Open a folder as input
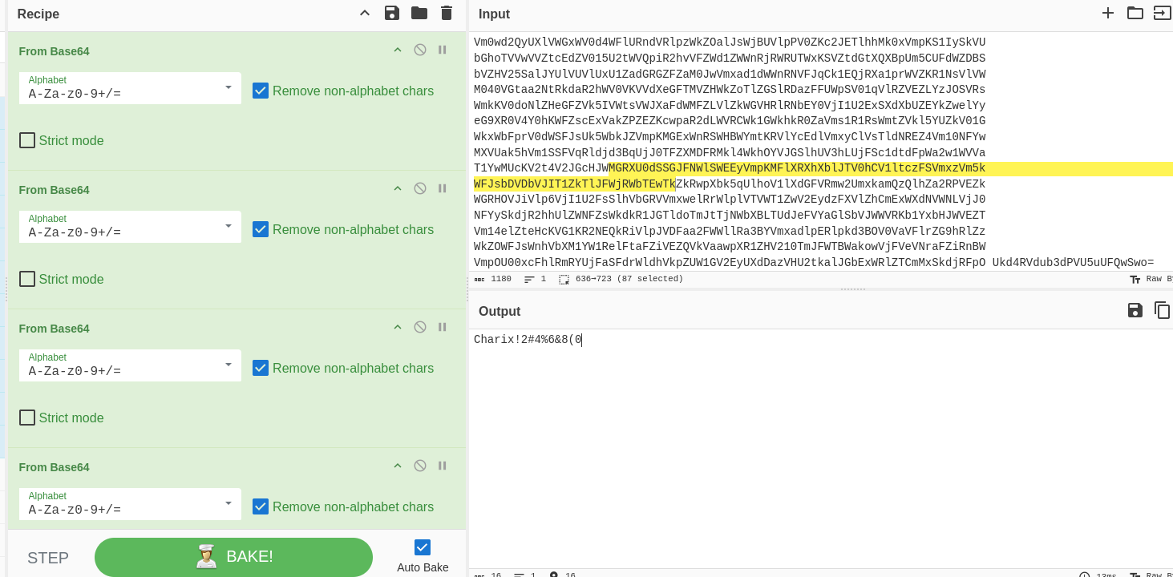 1135,13
